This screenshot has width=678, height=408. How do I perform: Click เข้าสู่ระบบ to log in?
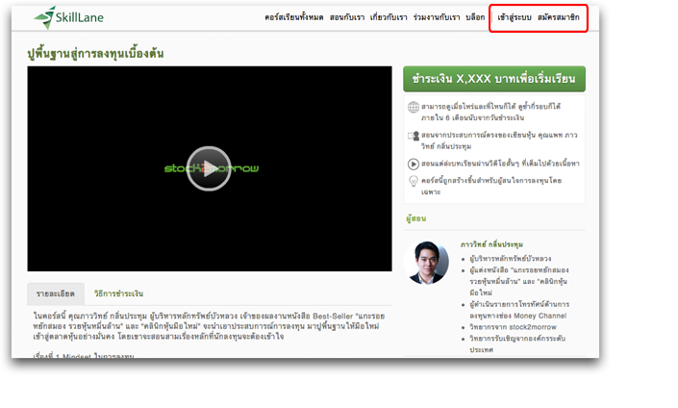515,17
